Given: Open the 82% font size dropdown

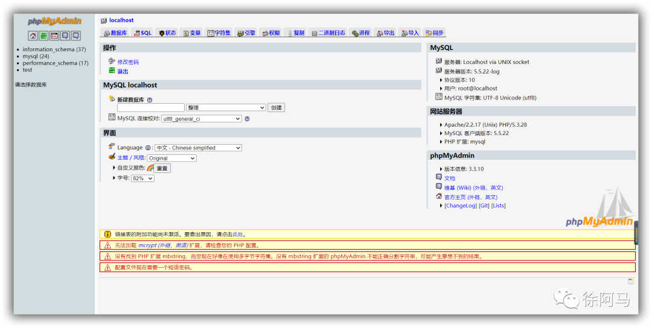Looking at the screenshot, I should coord(142,178).
